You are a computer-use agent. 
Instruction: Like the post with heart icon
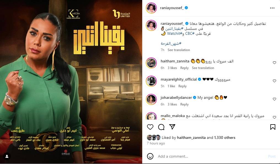(150, 127)
